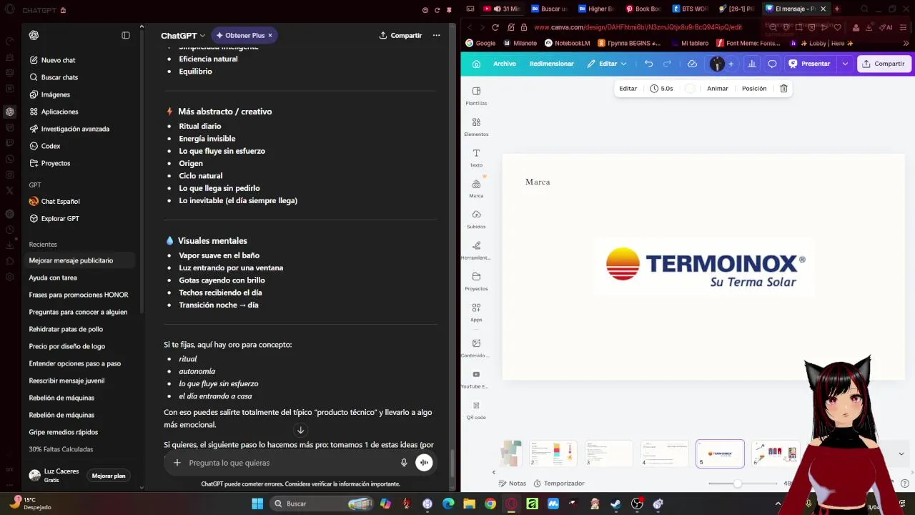Open Canva analytics chart icon

point(751,64)
